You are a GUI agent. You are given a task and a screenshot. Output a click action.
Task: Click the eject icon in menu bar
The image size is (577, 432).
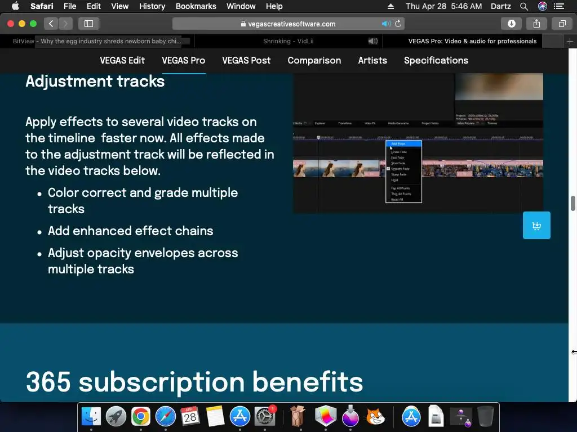391,6
